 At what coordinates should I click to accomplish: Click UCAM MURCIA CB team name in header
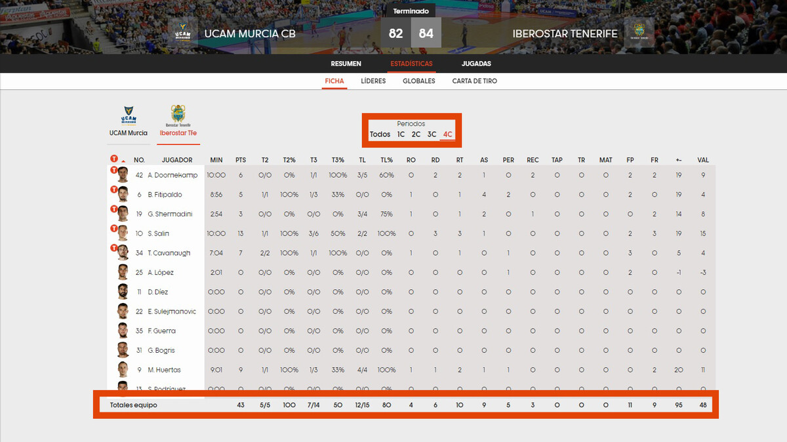[250, 33]
